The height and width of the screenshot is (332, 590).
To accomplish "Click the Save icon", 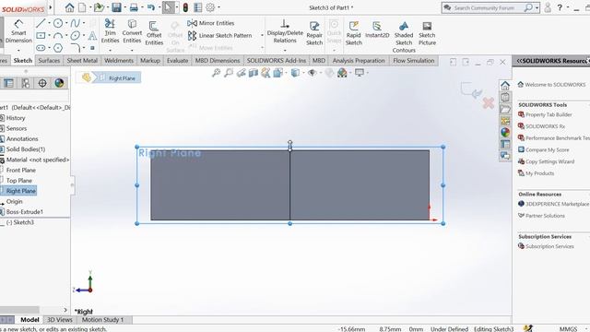I will (x=116, y=7).
